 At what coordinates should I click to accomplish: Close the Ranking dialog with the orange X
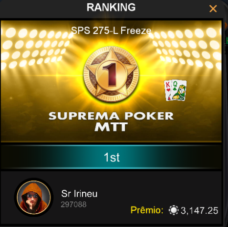[x=213, y=9]
